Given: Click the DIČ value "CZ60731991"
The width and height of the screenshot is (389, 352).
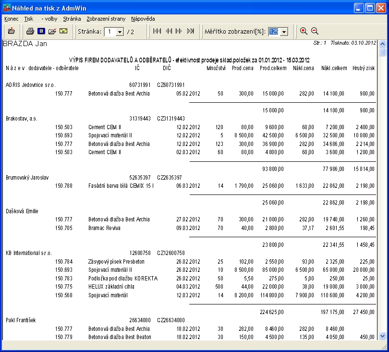Looking at the screenshot, I should 171,85.
